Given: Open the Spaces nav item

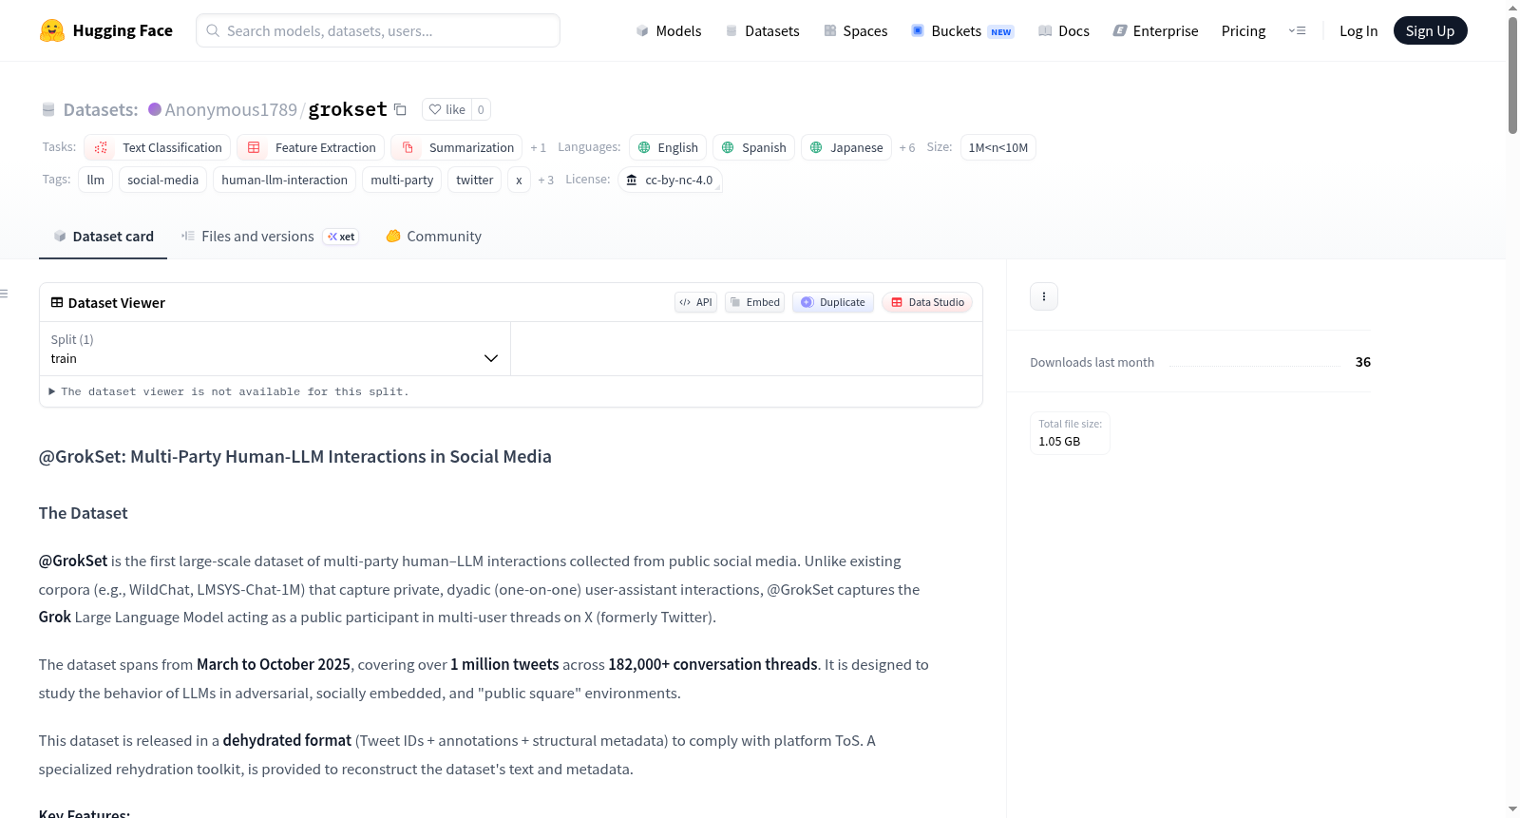Looking at the screenshot, I should pyautogui.click(x=855, y=30).
